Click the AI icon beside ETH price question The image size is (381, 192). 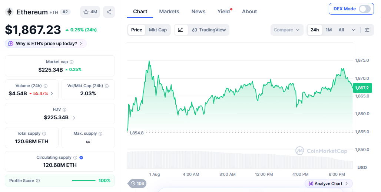point(11,44)
